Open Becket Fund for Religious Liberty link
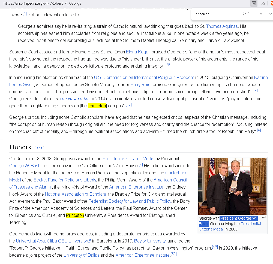Image resolution: width=273 pixels, height=264 pixels. [65, 180]
